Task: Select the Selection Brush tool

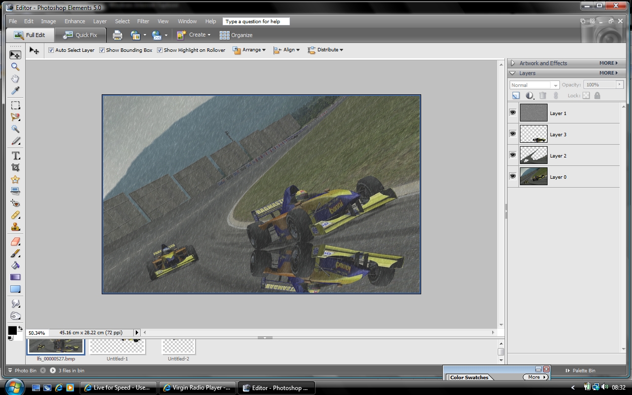Action: click(x=15, y=141)
